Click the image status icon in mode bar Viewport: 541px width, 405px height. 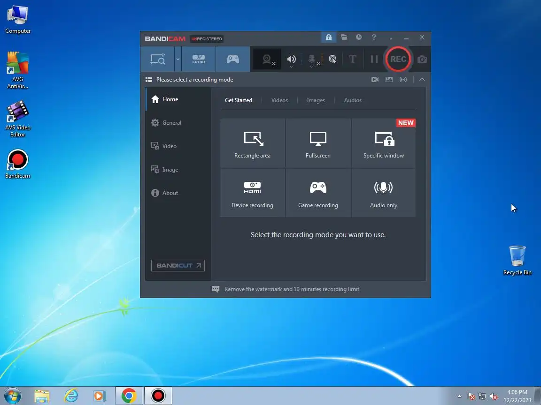click(389, 80)
